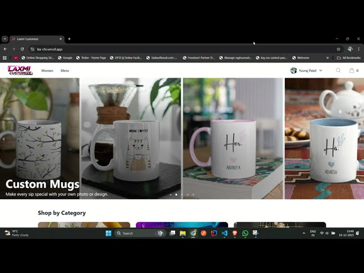Click the Chrome icon in the taskbar
The image size is (364, 273).
[193, 233]
